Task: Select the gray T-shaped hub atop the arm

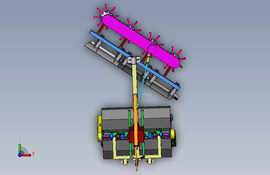Action: pyautogui.click(x=134, y=60)
